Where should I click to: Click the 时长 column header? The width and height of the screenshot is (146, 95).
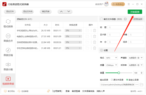[57, 25]
